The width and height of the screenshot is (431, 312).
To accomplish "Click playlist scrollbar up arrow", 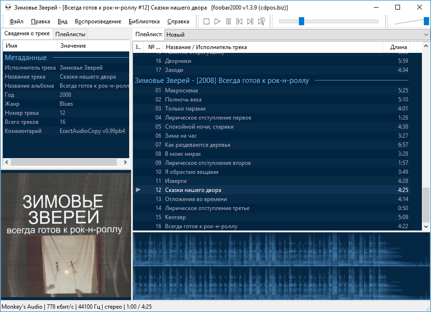I will (x=426, y=46).
